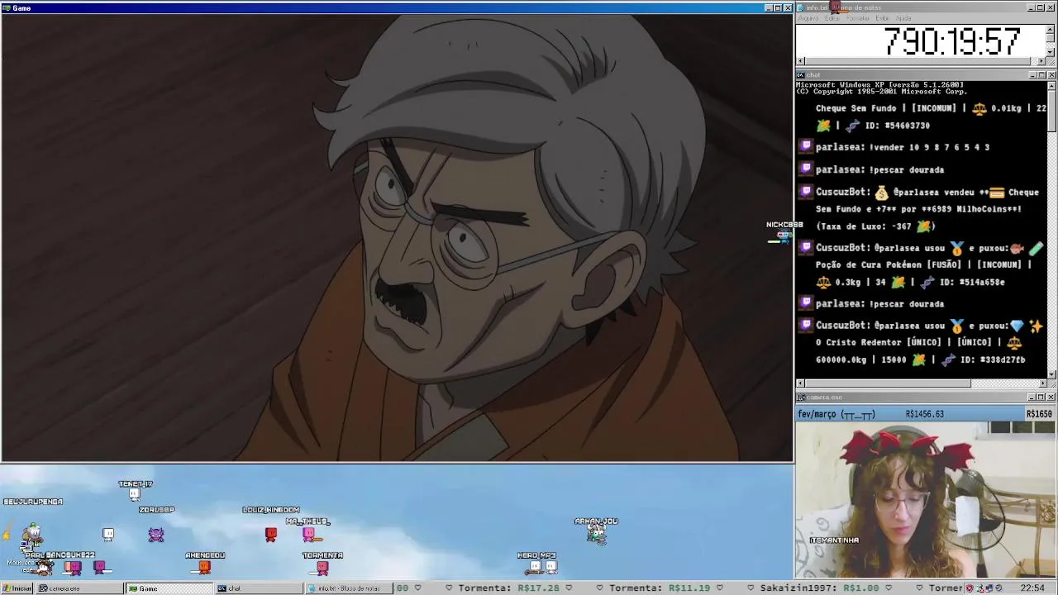
Task: Click the ITSMANTINHA label on webcam
Action: tap(834, 540)
